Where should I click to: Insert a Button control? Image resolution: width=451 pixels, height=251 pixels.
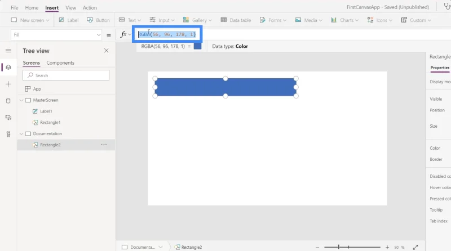pos(98,20)
